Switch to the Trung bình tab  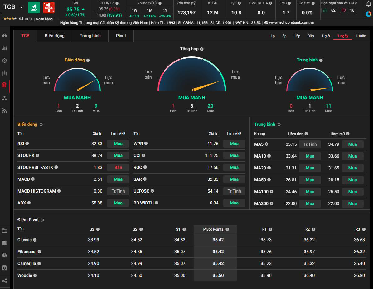[90, 36]
